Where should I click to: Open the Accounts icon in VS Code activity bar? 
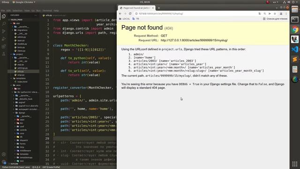point(4,154)
